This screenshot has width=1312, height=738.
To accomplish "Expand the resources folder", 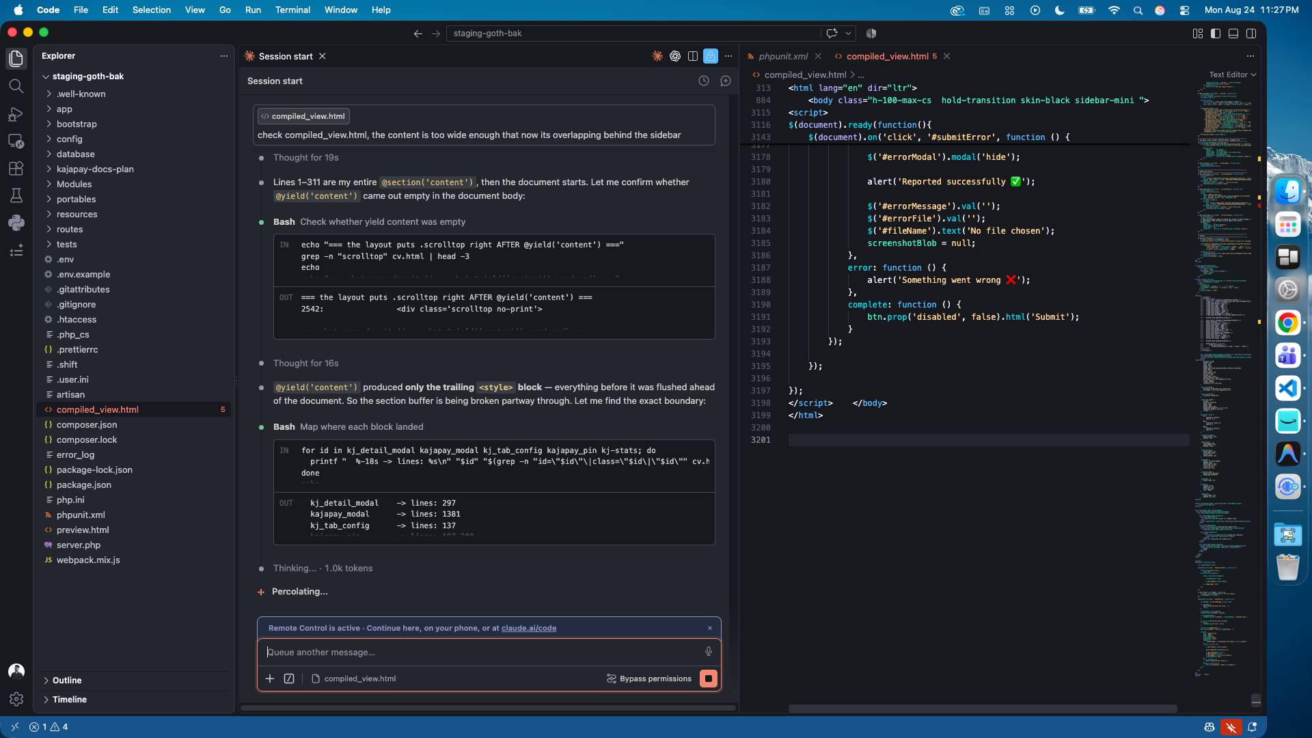I will (x=77, y=214).
